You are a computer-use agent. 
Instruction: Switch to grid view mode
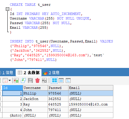coord(54,80)
